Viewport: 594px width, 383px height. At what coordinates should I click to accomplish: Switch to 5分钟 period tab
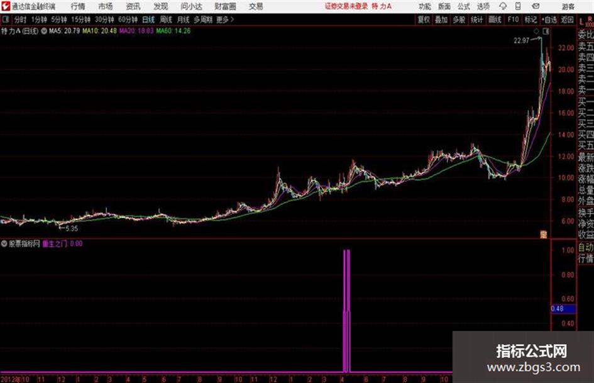tap(59, 19)
